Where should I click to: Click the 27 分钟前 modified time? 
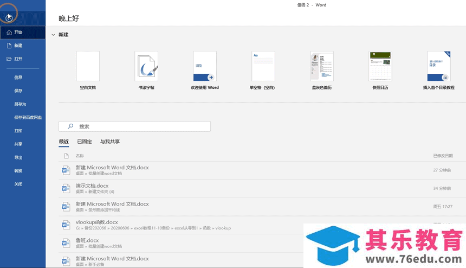click(x=442, y=170)
